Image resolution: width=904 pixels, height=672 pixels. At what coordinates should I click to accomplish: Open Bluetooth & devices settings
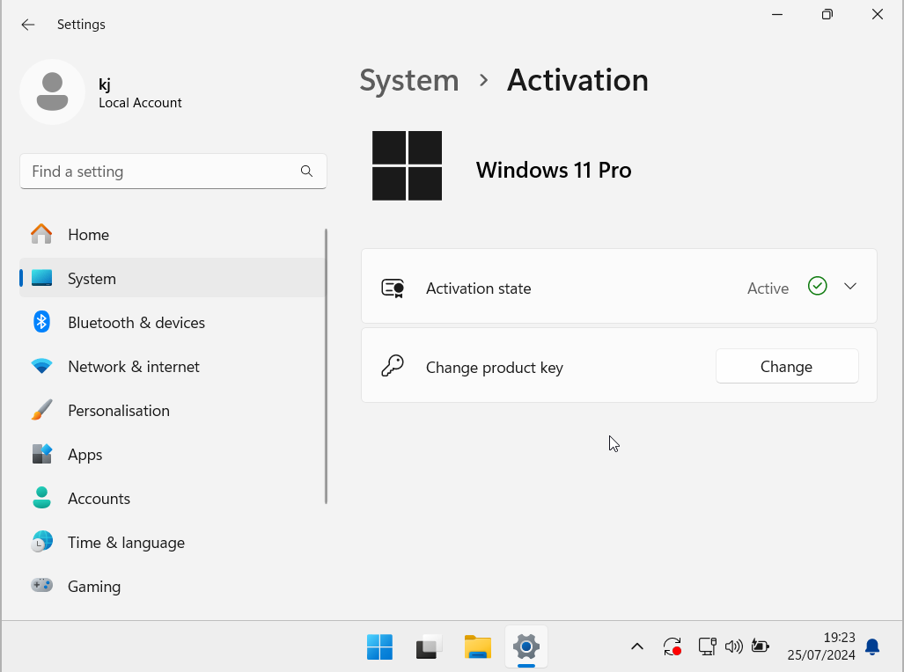(x=173, y=322)
